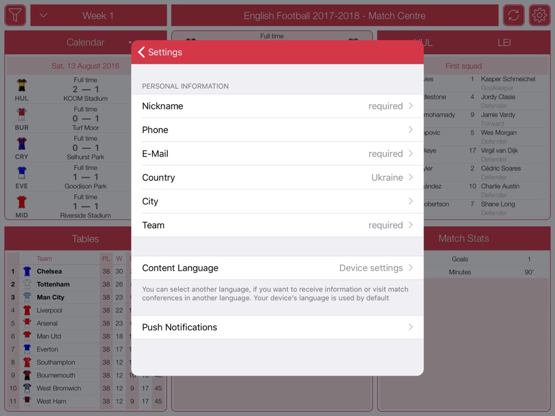Viewport: 555px width, 416px height.
Task: Select player Kasper Schmeichel
Action: [508, 79]
